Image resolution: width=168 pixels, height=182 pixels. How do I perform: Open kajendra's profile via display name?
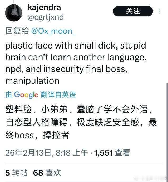44,8
